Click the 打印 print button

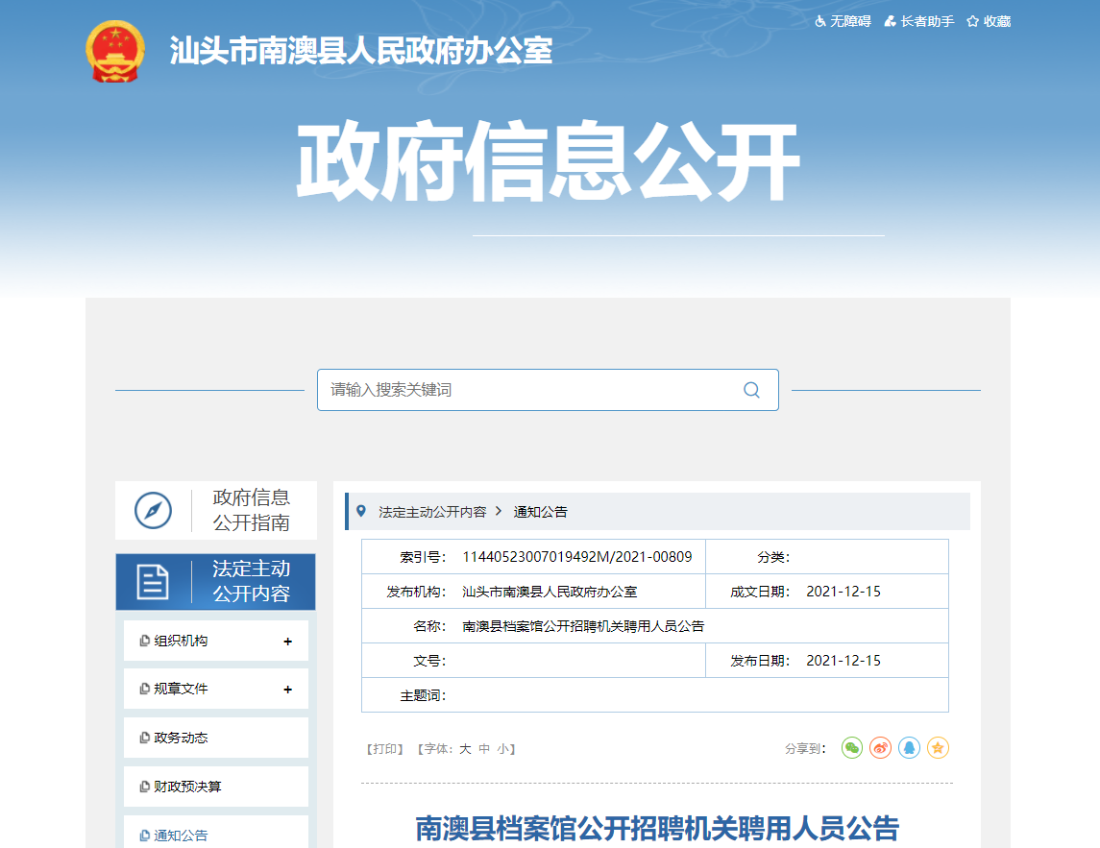(385, 749)
